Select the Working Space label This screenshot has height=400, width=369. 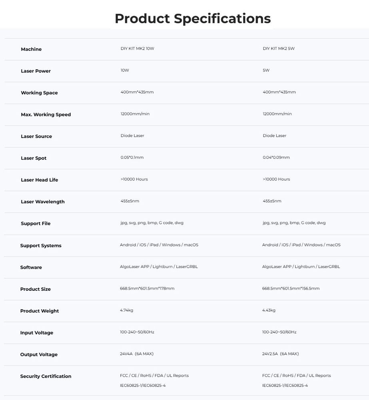click(39, 93)
